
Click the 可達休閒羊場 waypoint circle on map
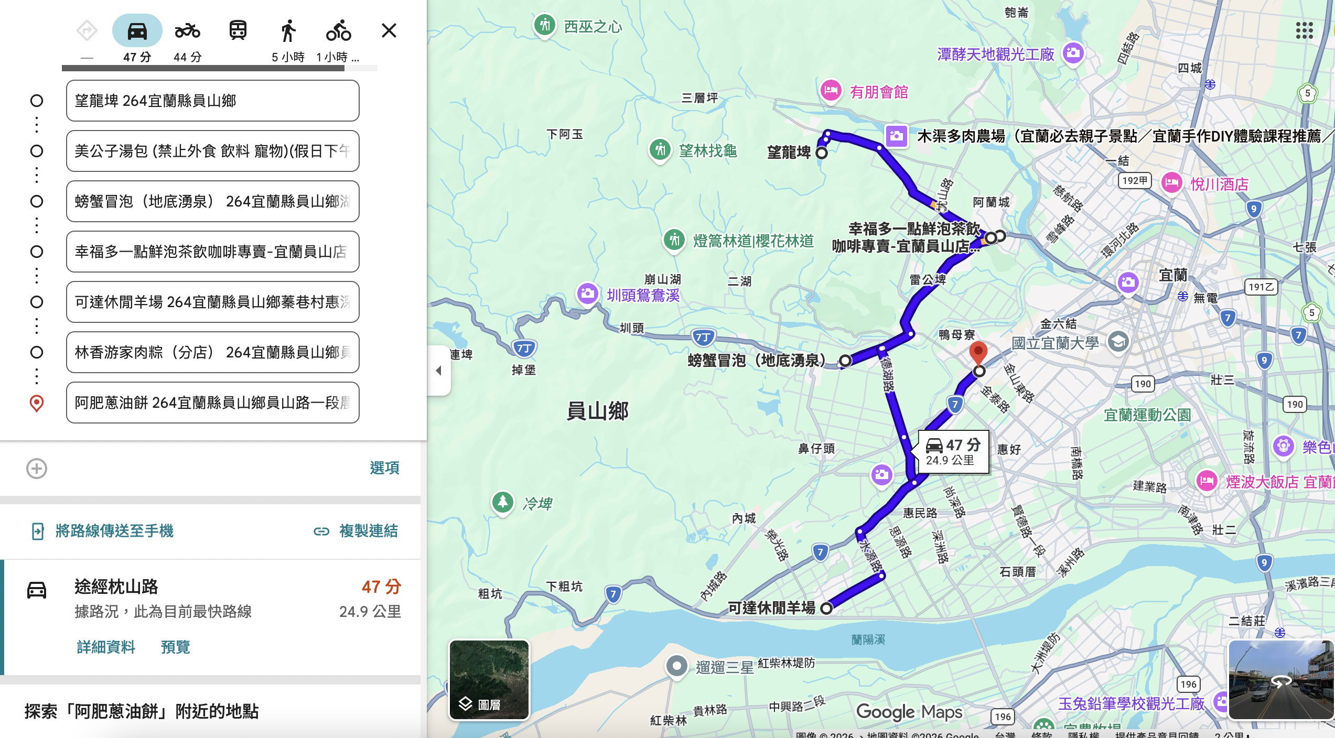point(826,608)
